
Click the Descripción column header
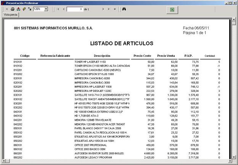[x=102, y=56]
